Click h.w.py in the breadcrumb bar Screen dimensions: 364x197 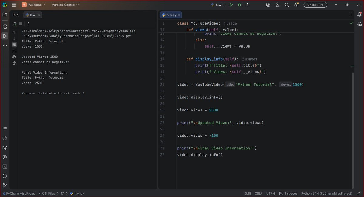pyautogui.click(x=77, y=193)
